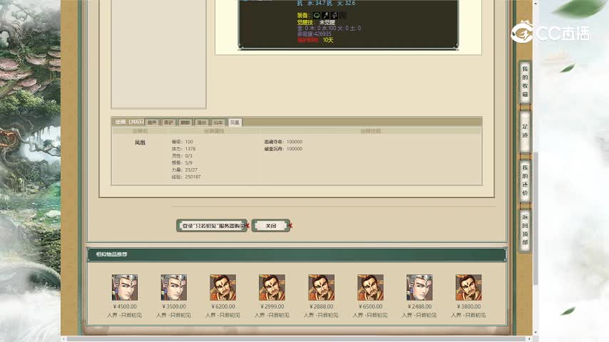Image resolution: width=609 pixels, height=342 pixels.
Task: Click the ¥3500.00 price text
Action: click(173, 306)
